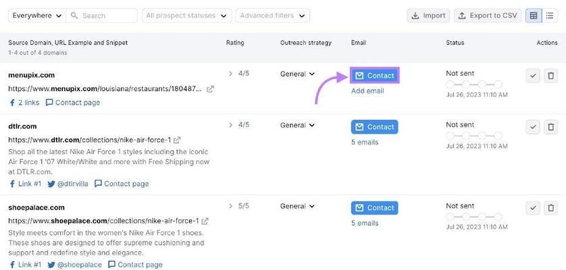Mark dtlr.com prospect with checkmark icon
This screenshot has height=270, width=566.
pos(533,127)
